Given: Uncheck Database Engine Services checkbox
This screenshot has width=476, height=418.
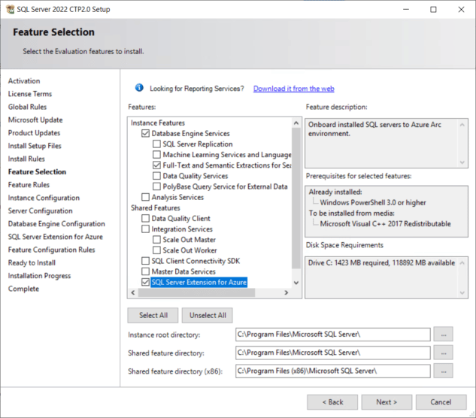Looking at the screenshot, I should coord(145,133).
